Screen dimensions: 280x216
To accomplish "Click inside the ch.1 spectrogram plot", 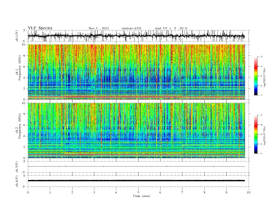I will [x=136, y=72].
